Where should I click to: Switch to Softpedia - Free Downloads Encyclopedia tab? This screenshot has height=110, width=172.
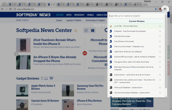pyautogui.click(x=136, y=31)
